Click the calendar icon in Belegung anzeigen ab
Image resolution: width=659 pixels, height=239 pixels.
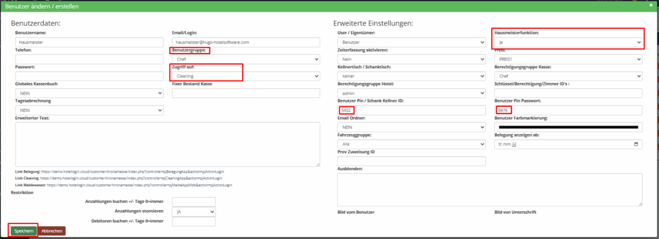(x=636, y=144)
